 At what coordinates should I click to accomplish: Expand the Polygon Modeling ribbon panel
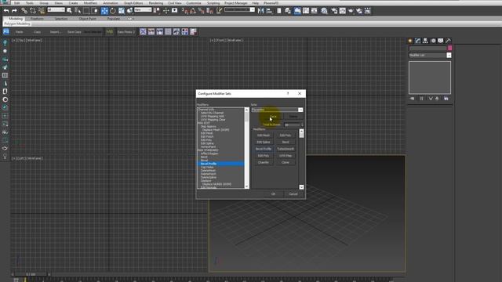point(17,23)
